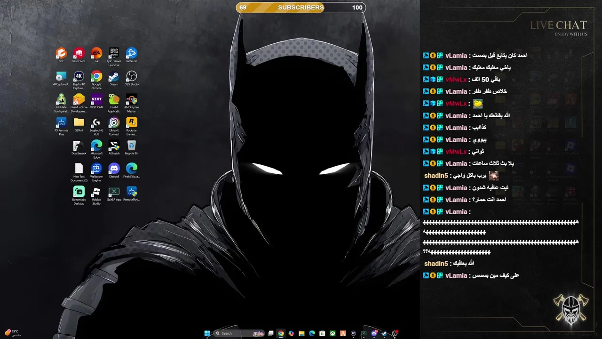Select the Recycle Bin icon
This screenshot has height=339, width=602.
tap(131, 147)
